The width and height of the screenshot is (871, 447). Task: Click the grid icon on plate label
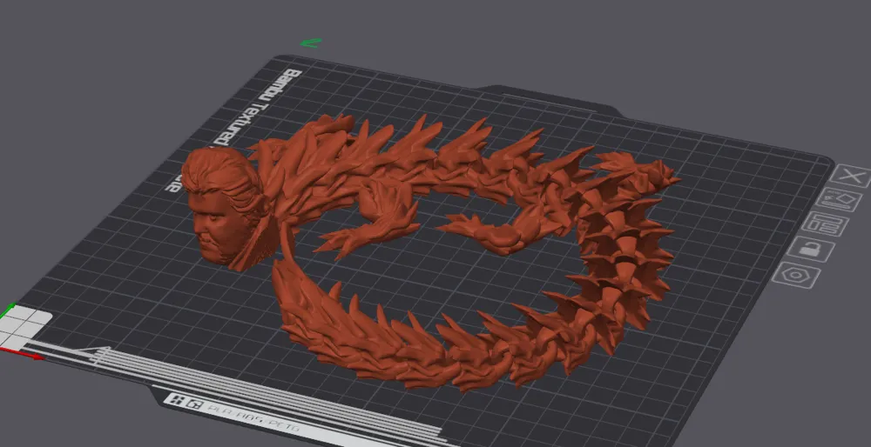coord(177,399)
